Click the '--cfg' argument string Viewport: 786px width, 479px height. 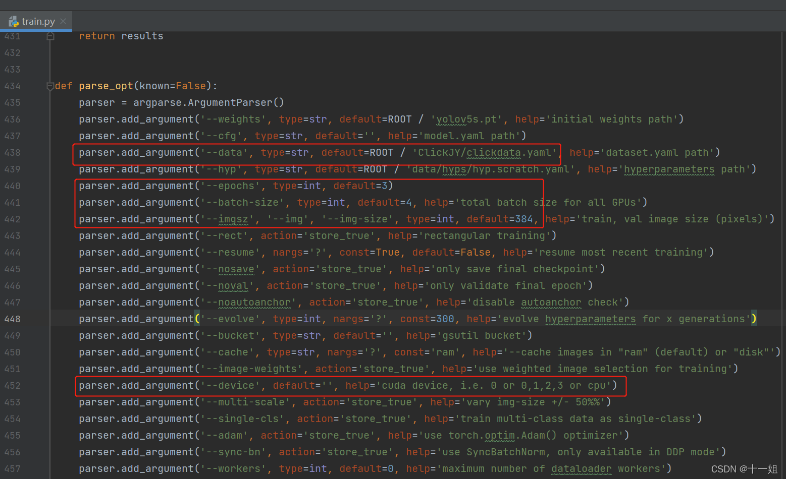tap(221, 136)
